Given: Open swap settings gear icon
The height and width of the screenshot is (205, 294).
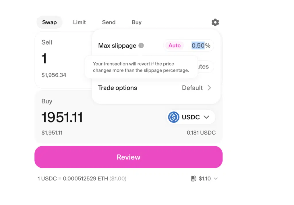Looking at the screenshot, I should (x=215, y=22).
